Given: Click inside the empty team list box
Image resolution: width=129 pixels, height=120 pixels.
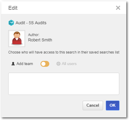Looking at the screenshot, I should 64,84.
